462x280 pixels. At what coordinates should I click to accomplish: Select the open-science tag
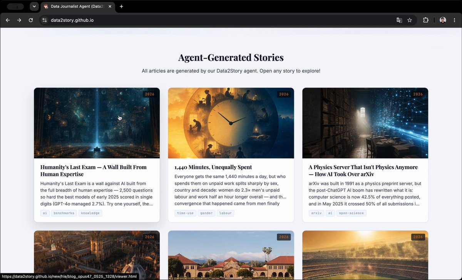352,213
